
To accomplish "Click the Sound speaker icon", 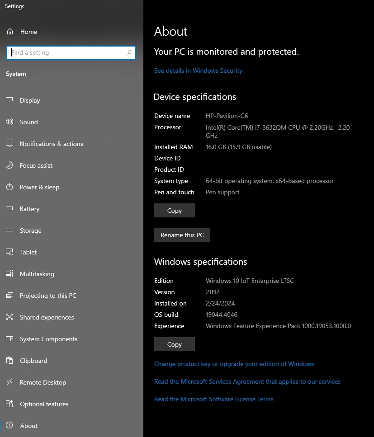I will [x=9, y=122].
